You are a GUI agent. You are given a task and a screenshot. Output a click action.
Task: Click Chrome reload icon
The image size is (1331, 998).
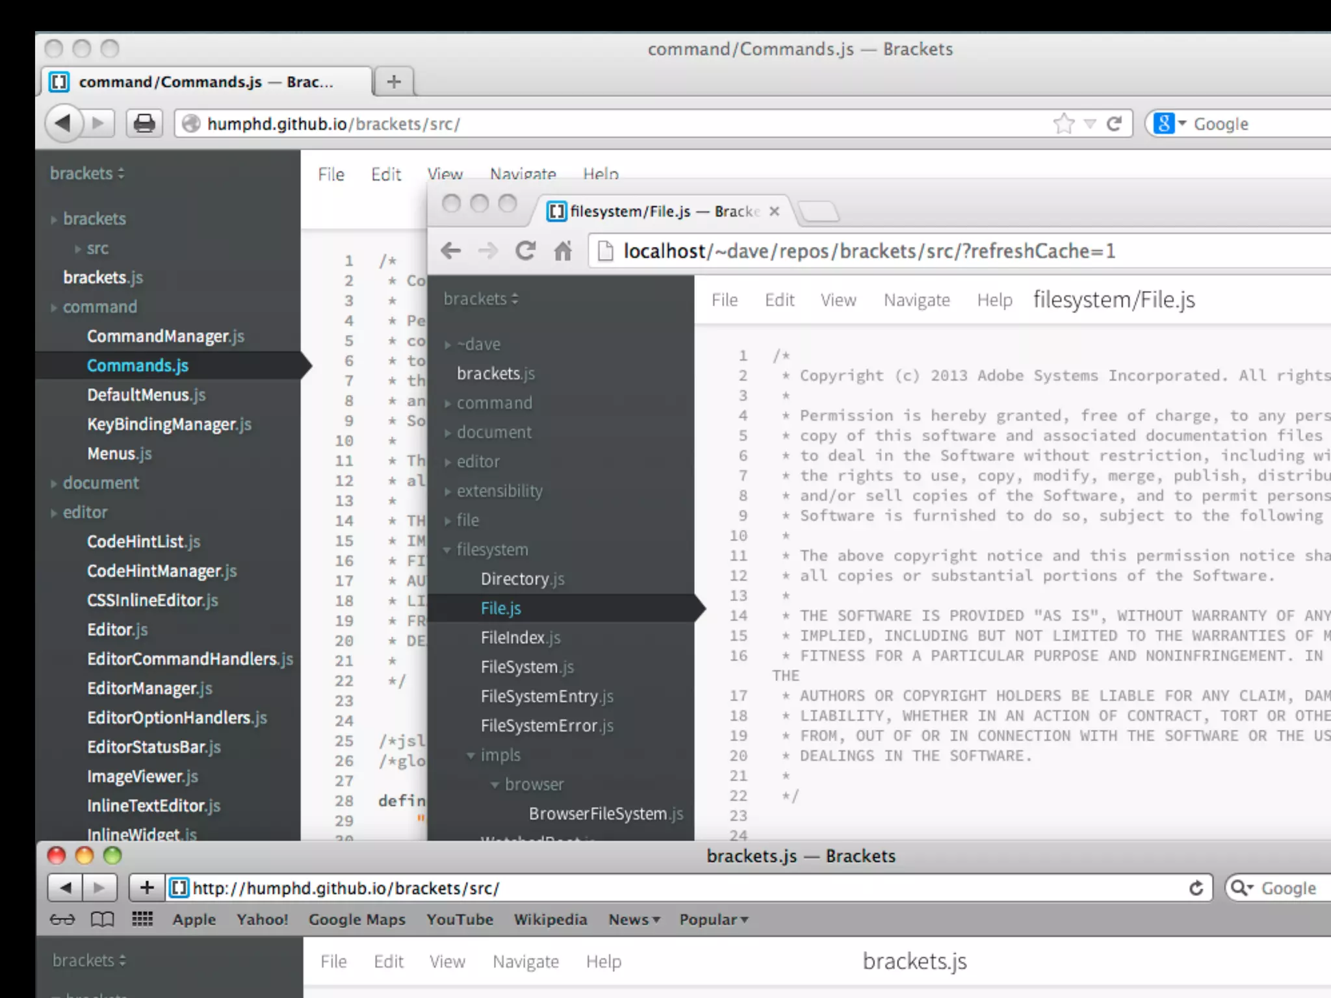click(x=525, y=251)
